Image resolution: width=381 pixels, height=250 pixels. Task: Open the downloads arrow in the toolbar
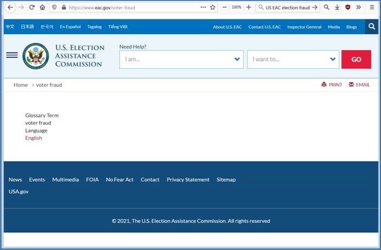(337, 8)
